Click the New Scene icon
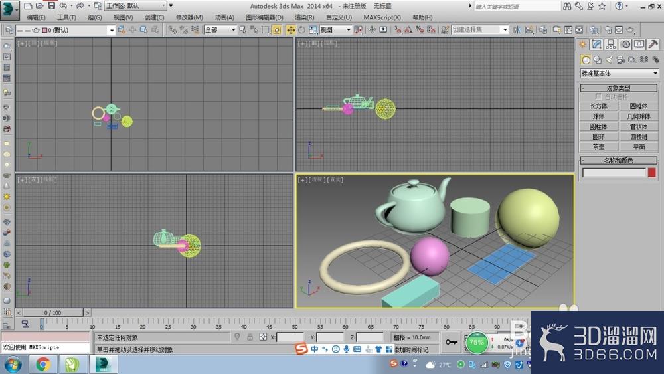 (x=28, y=6)
